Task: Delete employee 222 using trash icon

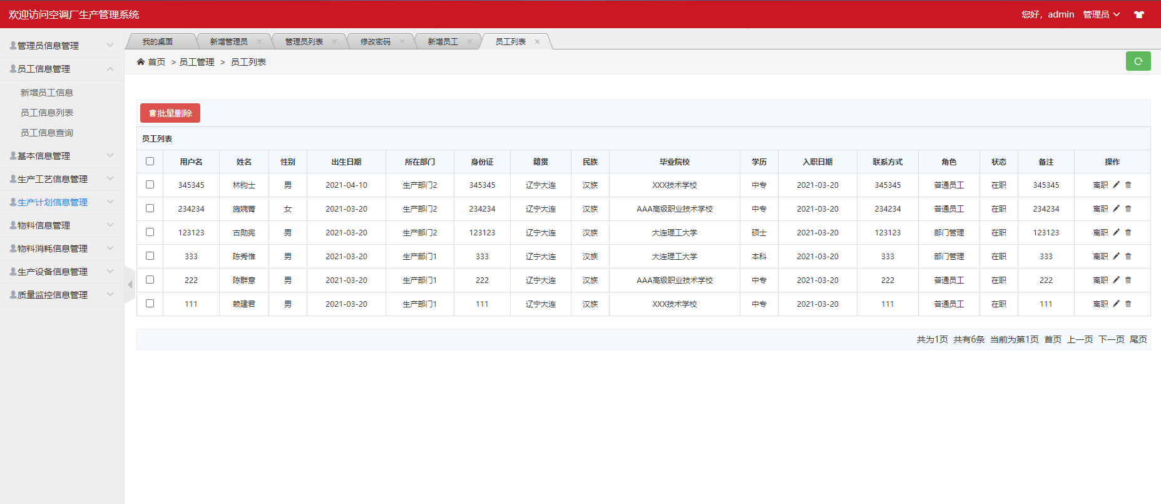Action: pos(1128,280)
